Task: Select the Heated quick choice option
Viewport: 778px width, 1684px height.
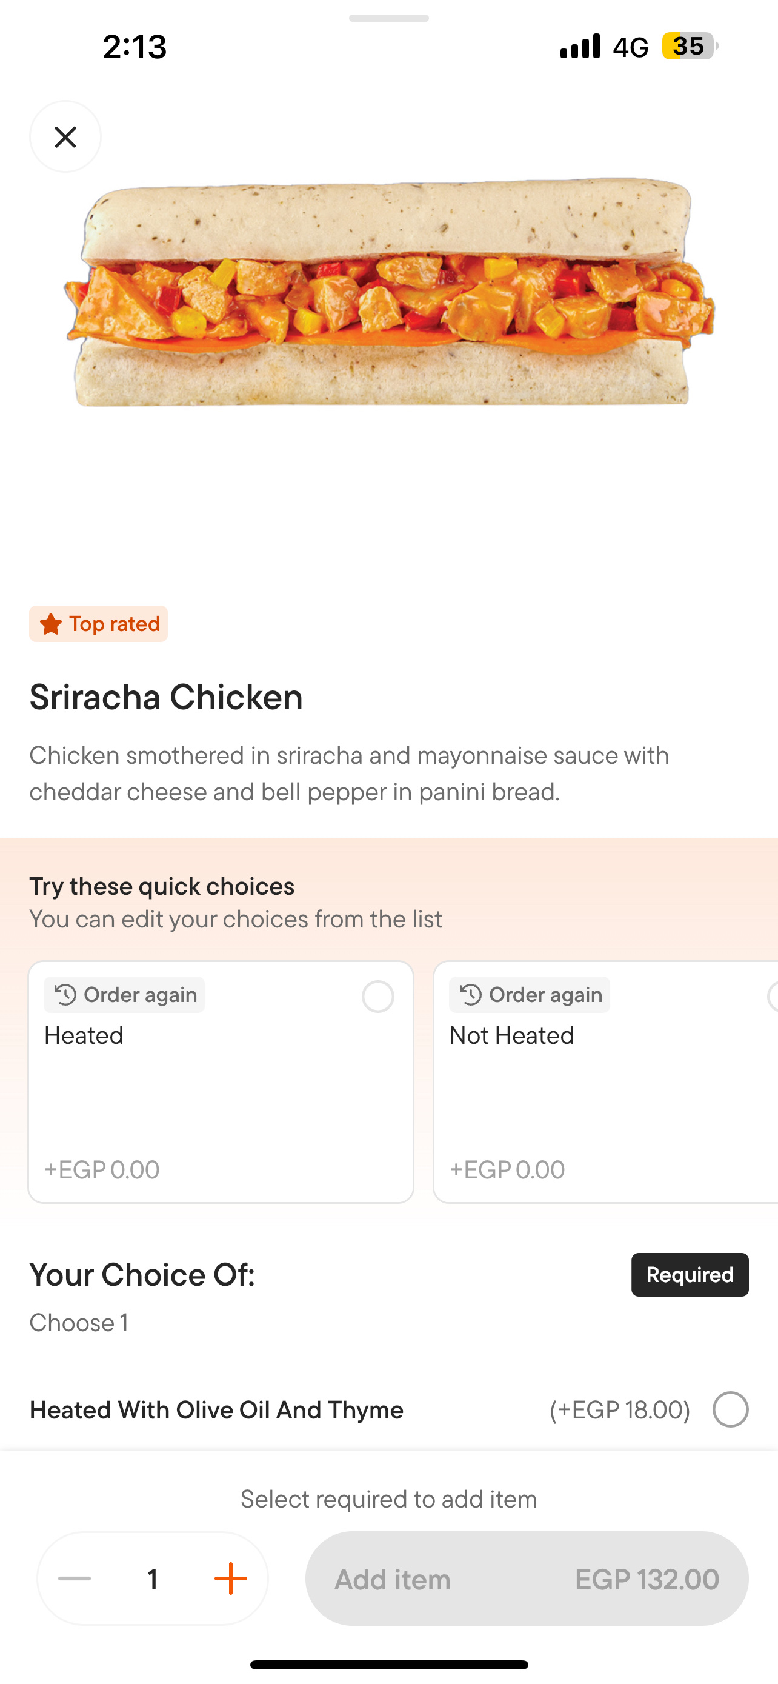Action: pos(377,997)
